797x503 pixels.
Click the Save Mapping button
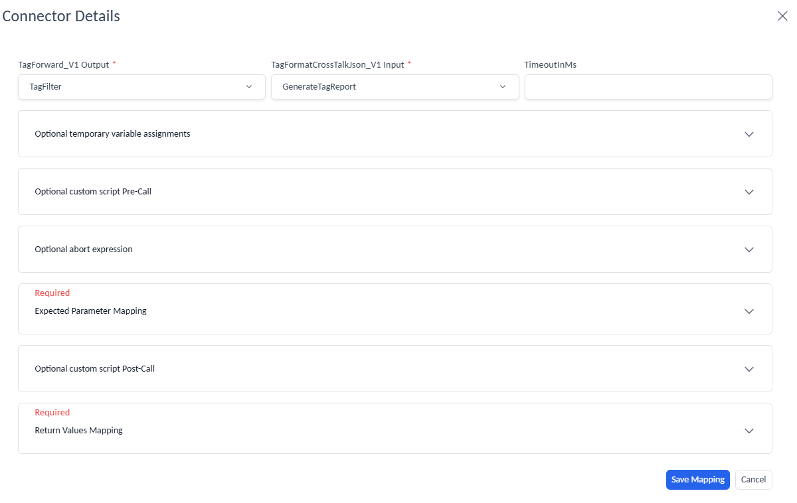pyautogui.click(x=697, y=480)
